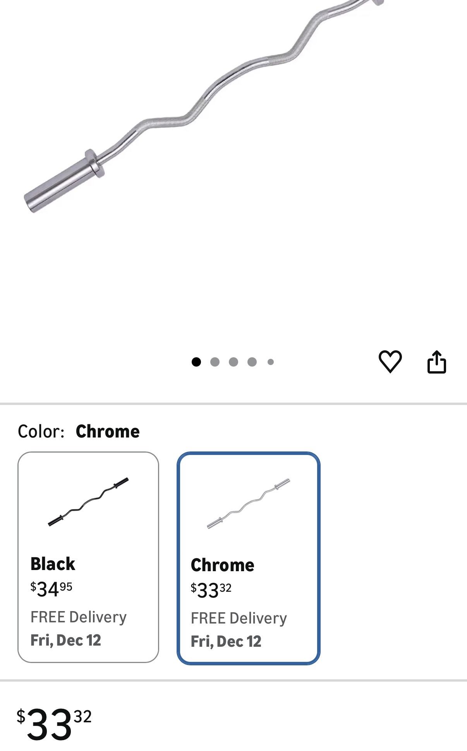The image size is (467, 751).
Task: Click the $34.95 Black price
Action: coord(52,589)
